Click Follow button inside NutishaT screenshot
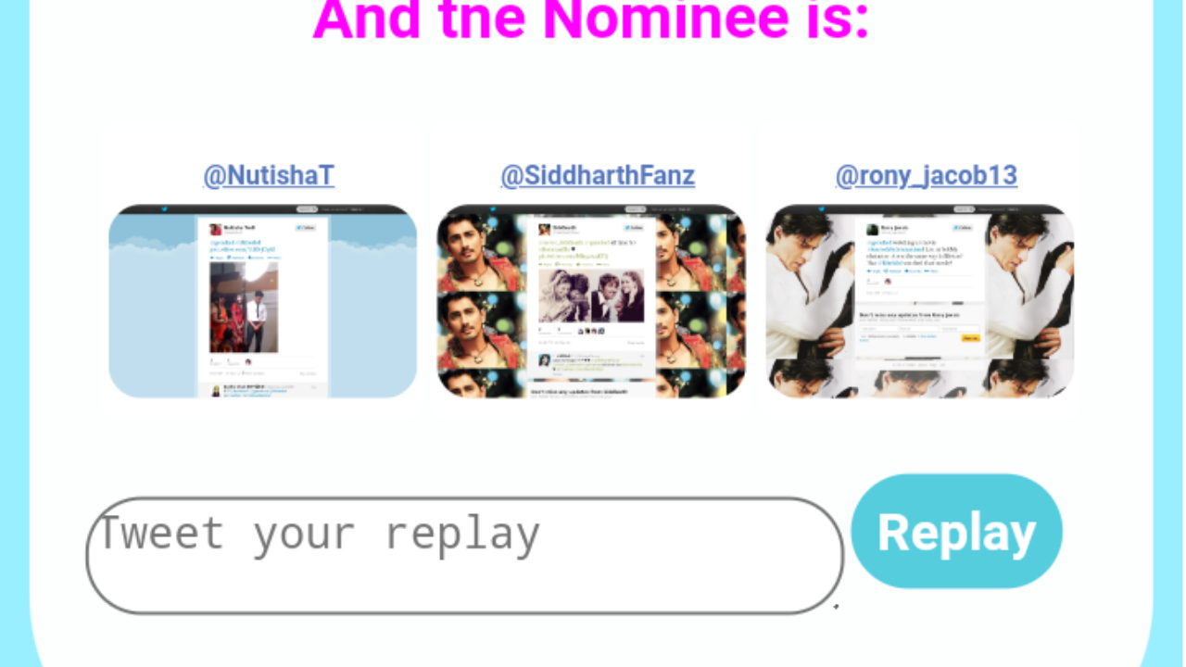This screenshot has height=667, width=1186. click(305, 228)
